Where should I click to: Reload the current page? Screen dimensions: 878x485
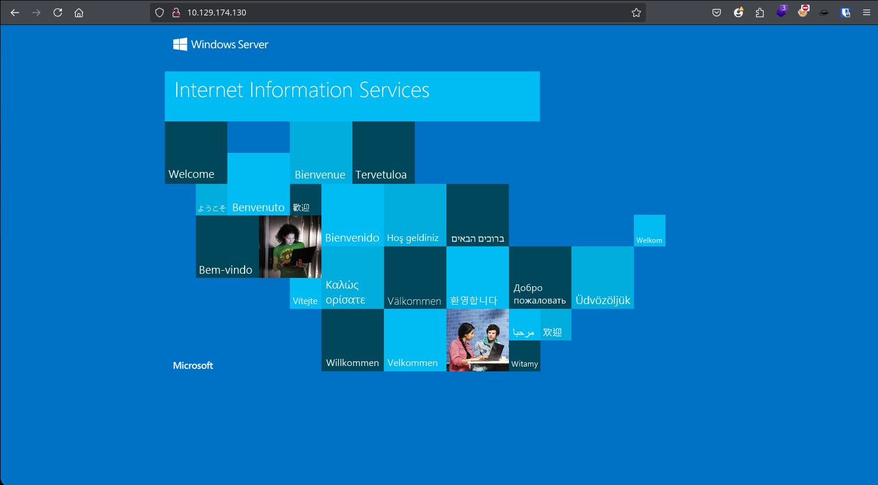pyautogui.click(x=58, y=12)
